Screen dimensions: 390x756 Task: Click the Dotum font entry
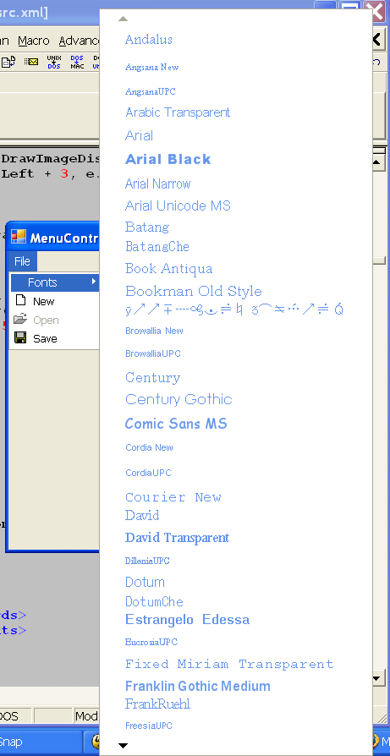(145, 582)
